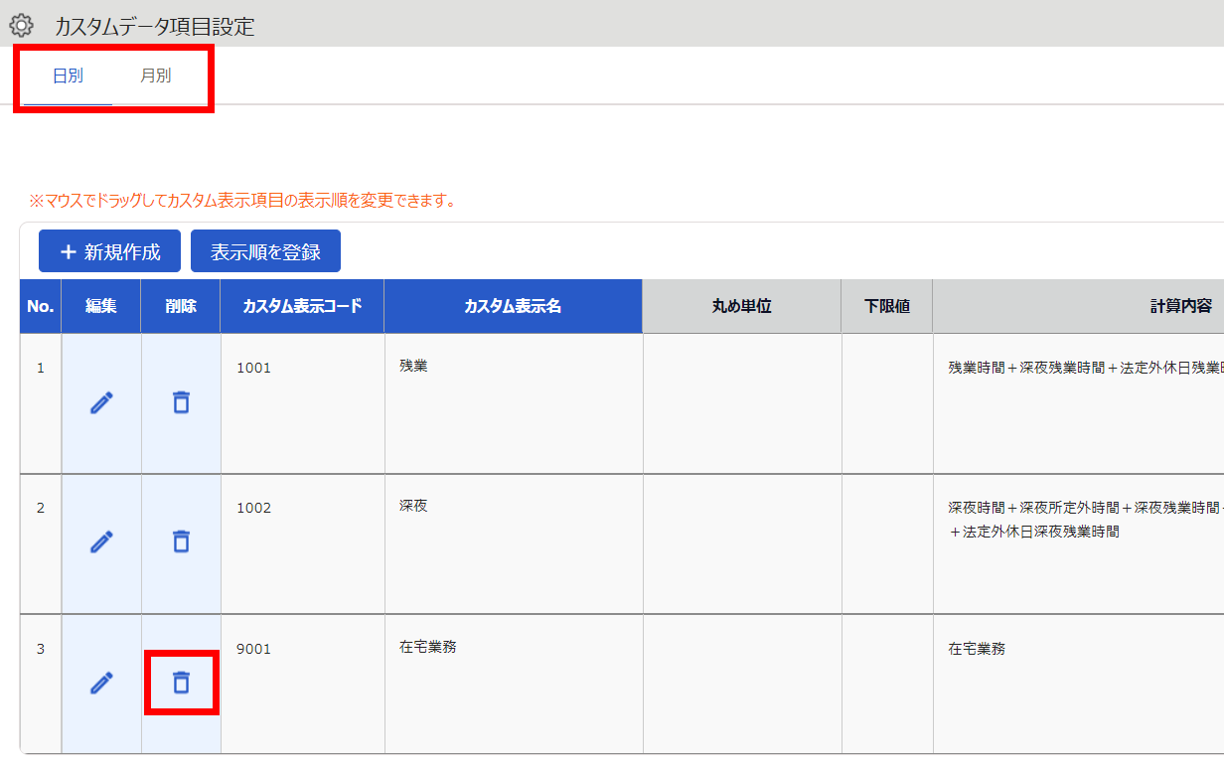The height and width of the screenshot is (769, 1224).
Task: Click the page title カスタムデータ項目設定
Action: coord(155,27)
